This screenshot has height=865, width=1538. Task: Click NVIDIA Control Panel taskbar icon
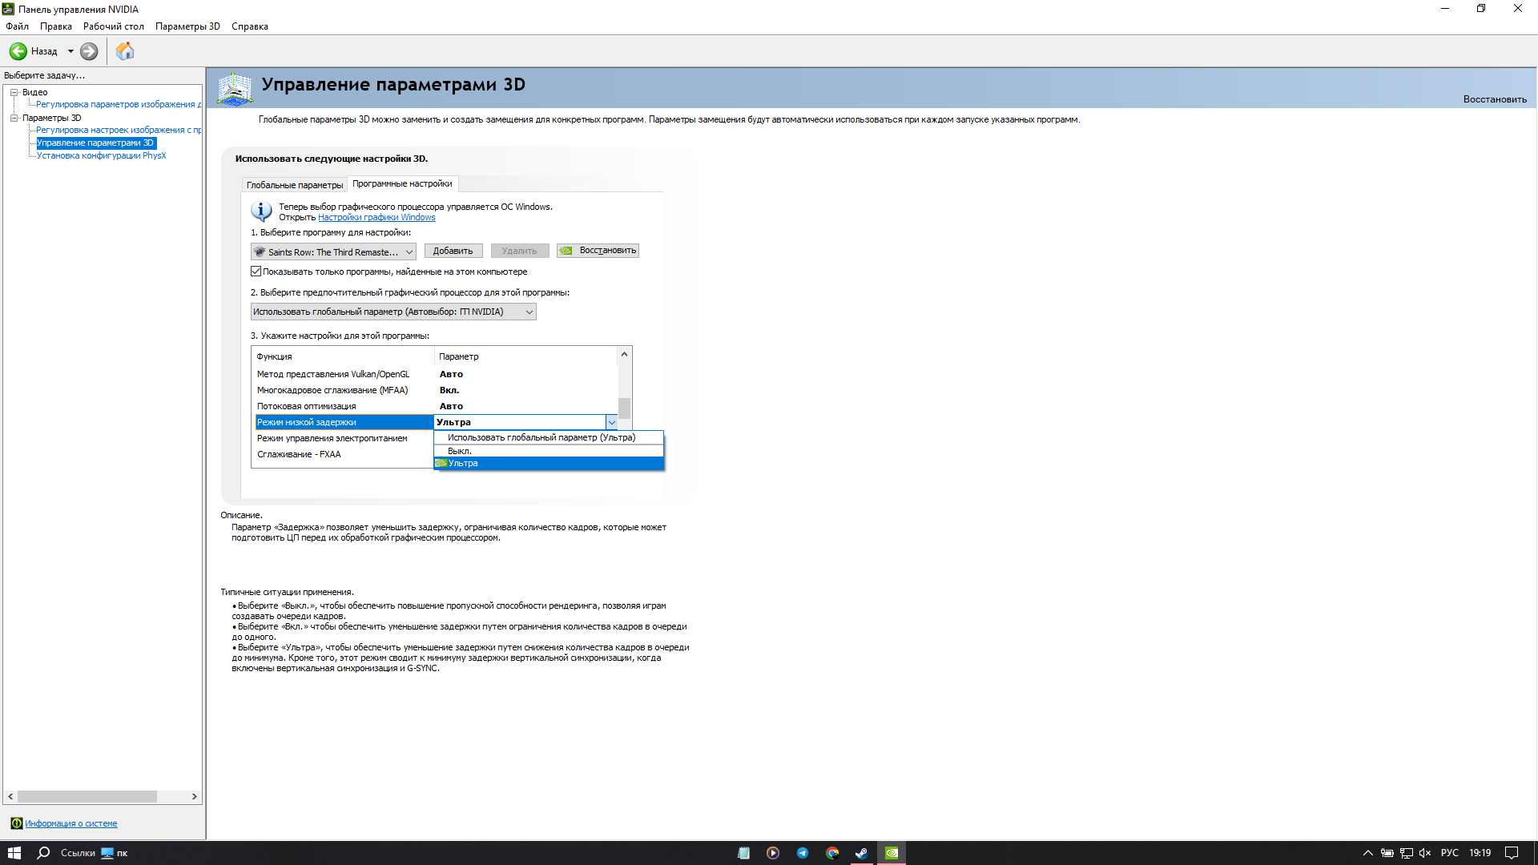(892, 853)
